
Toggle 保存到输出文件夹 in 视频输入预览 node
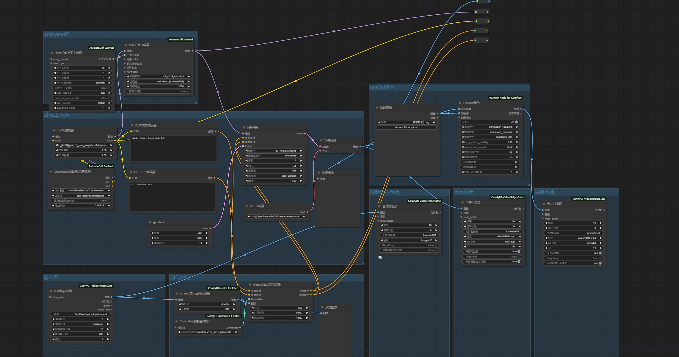409,250
